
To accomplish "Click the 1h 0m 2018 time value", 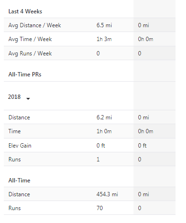I will pyautogui.click(x=104, y=131).
